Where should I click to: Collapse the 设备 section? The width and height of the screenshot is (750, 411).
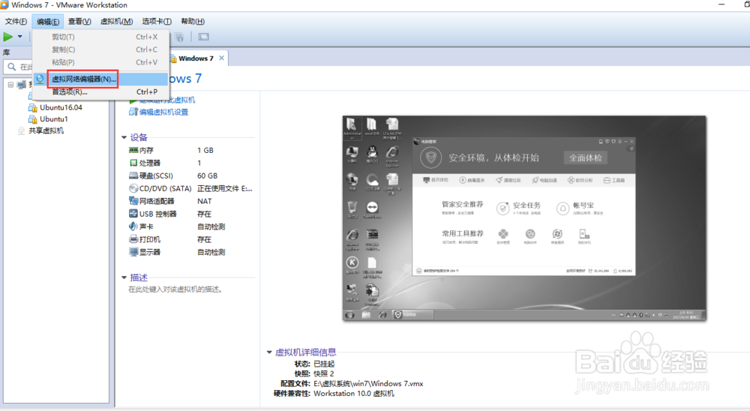pos(124,137)
